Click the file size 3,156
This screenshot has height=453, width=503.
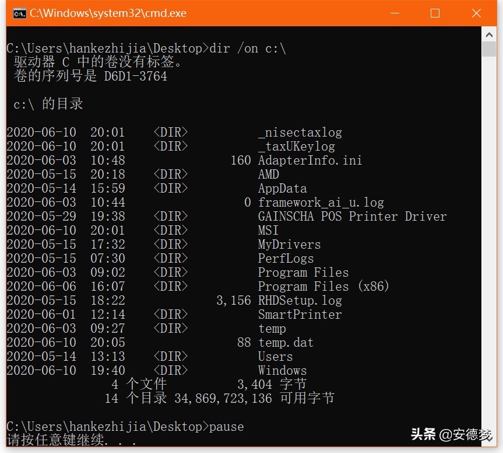click(x=234, y=301)
